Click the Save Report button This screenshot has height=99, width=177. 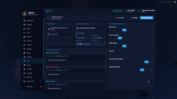click(x=146, y=18)
